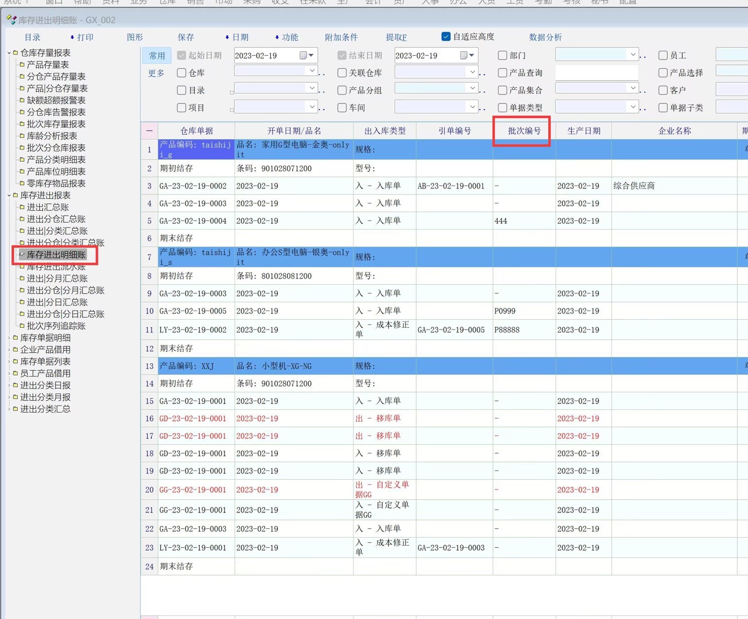Expand the 库存单据明细 tree node

click(x=9, y=338)
